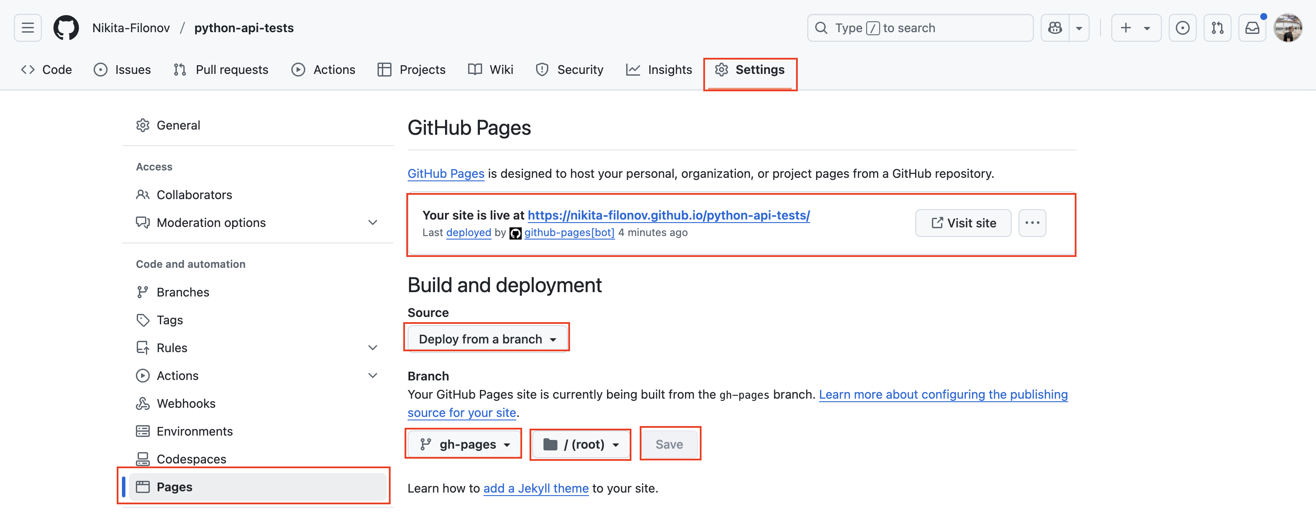This screenshot has height=513, width=1316.
Task: Open user avatar profile menu
Action: click(x=1288, y=27)
